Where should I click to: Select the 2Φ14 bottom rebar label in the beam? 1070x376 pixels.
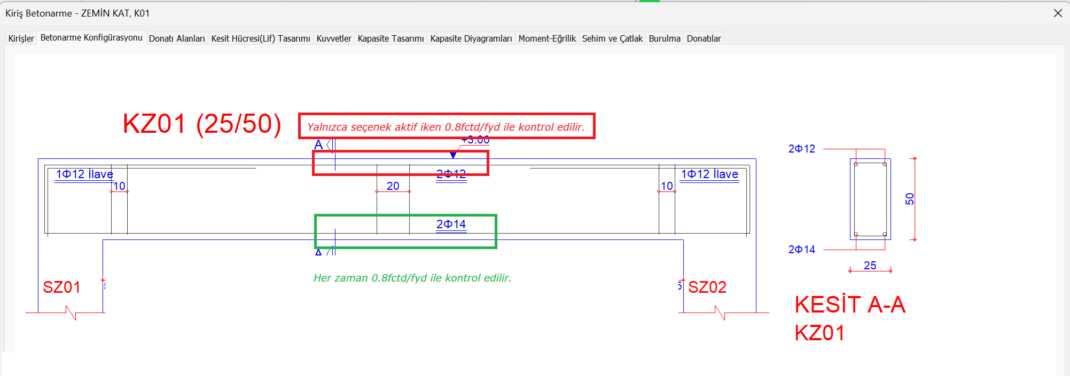point(451,225)
